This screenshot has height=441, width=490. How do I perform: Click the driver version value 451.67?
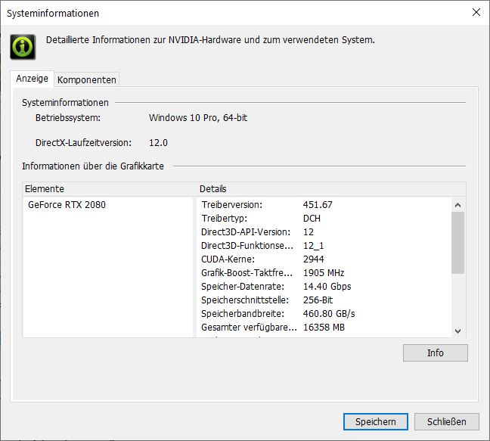(x=318, y=205)
